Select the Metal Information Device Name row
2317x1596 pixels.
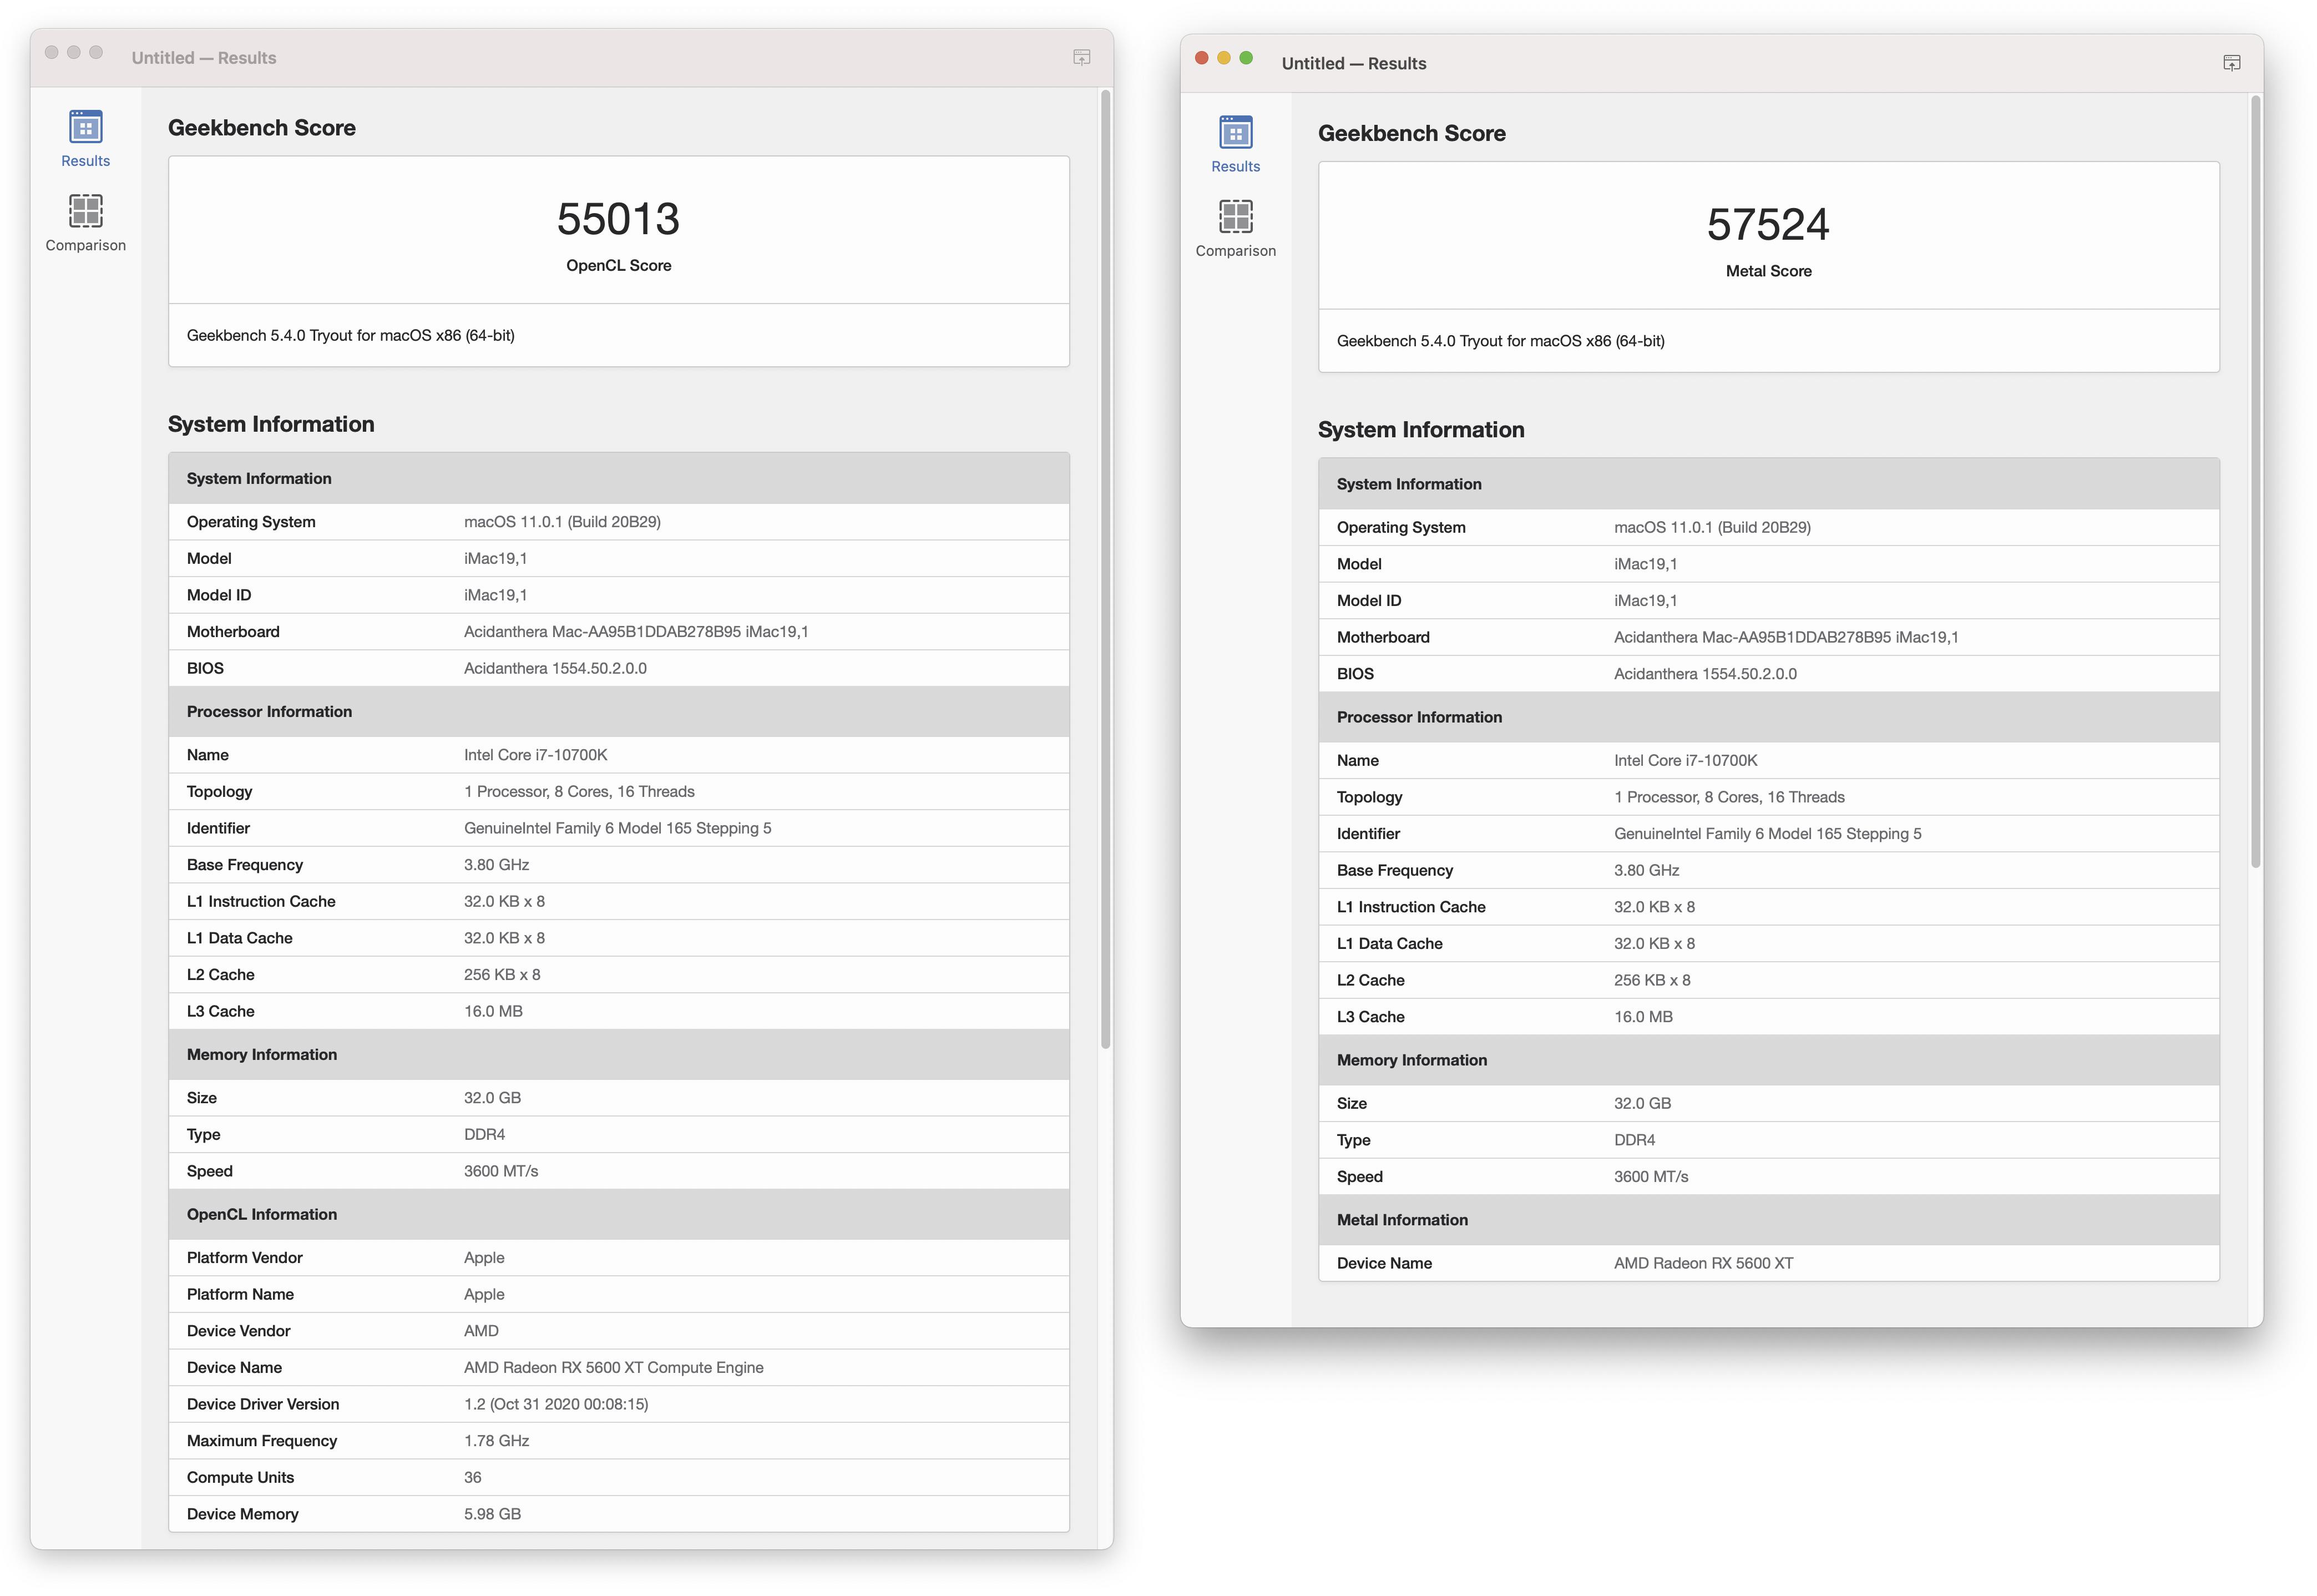1702,1263
